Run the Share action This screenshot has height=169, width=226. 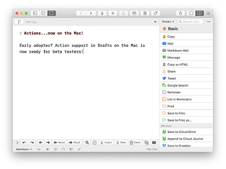click(x=186, y=71)
